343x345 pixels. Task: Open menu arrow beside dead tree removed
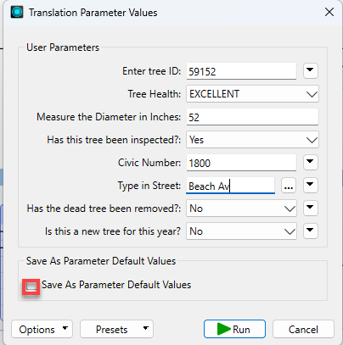[x=311, y=209]
